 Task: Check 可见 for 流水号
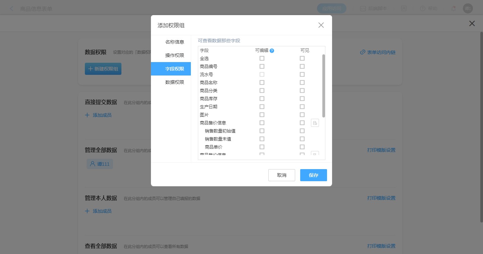click(302, 74)
